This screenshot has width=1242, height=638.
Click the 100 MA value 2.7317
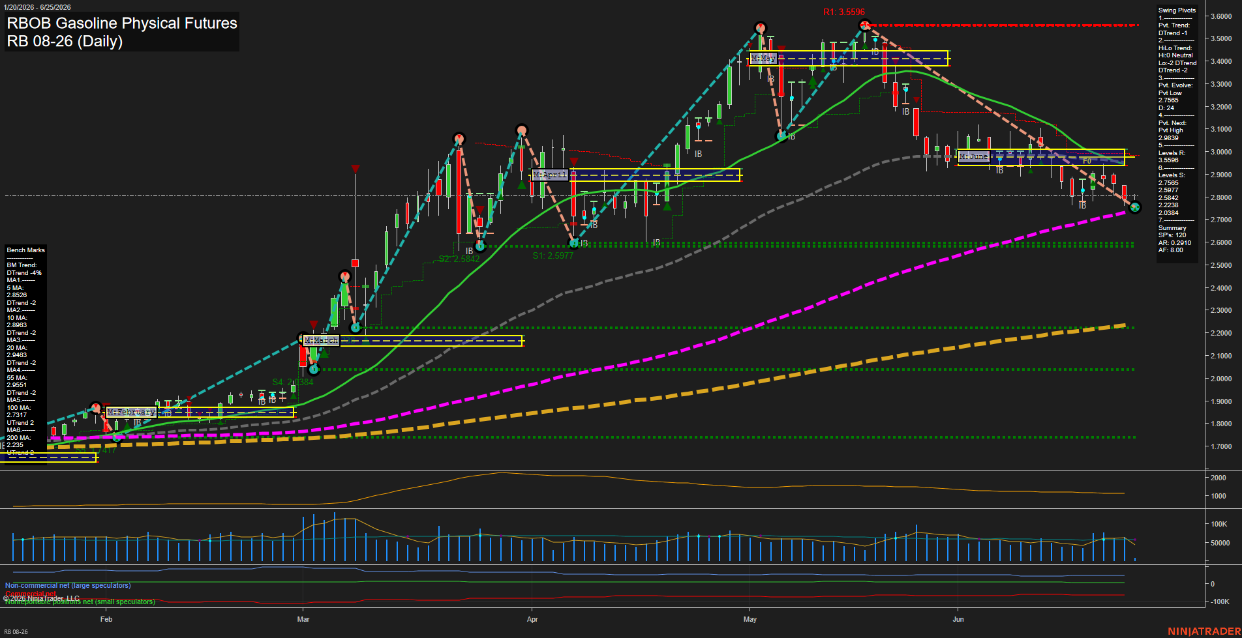click(x=16, y=415)
